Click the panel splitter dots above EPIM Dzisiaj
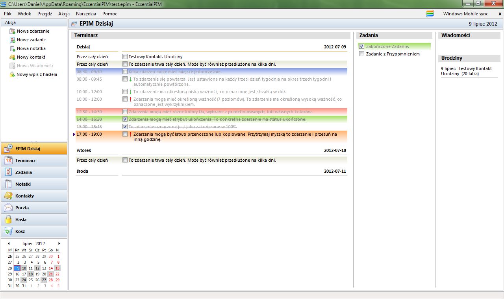The width and height of the screenshot is (504, 299). (x=34, y=142)
